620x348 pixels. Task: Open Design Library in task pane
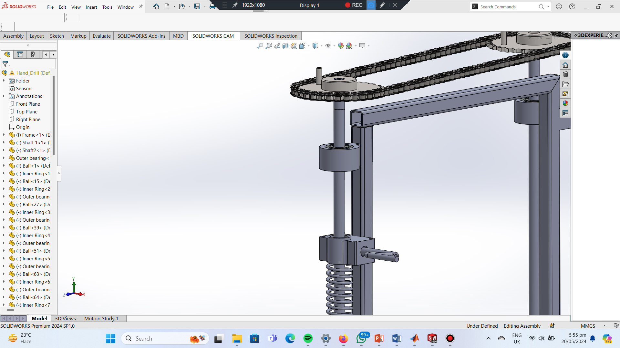pos(565,74)
